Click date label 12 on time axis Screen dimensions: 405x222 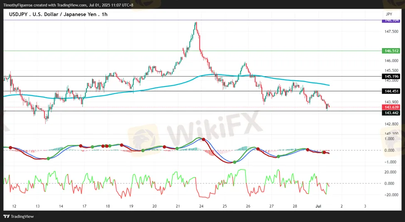click(14, 206)
